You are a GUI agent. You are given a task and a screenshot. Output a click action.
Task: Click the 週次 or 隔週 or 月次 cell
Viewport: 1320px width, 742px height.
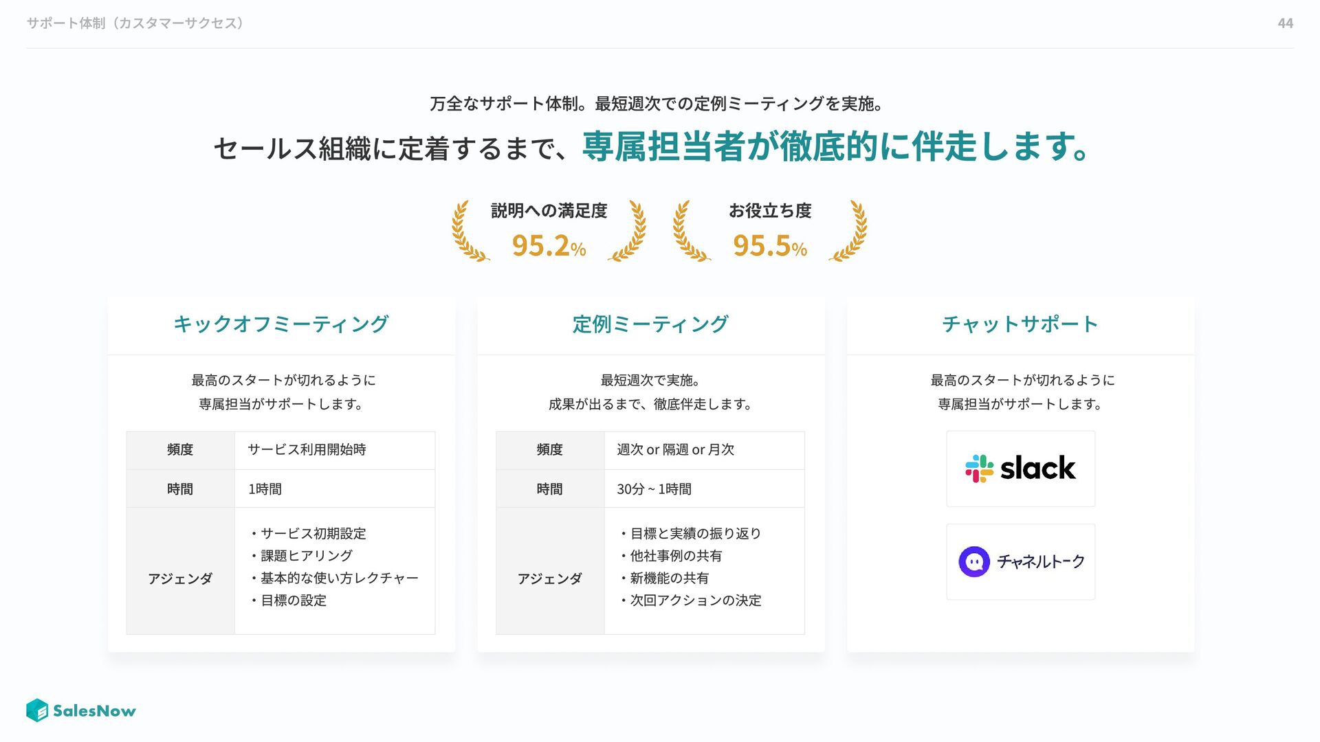point(704,450)
